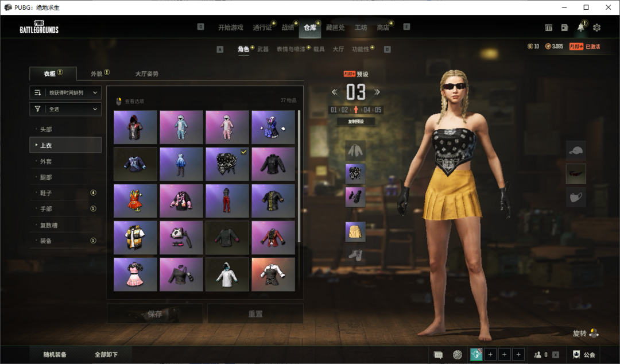The image size is (620, 364).
Task: Expand the 全选 filter dropdown
Action: [x=65, y=109]
